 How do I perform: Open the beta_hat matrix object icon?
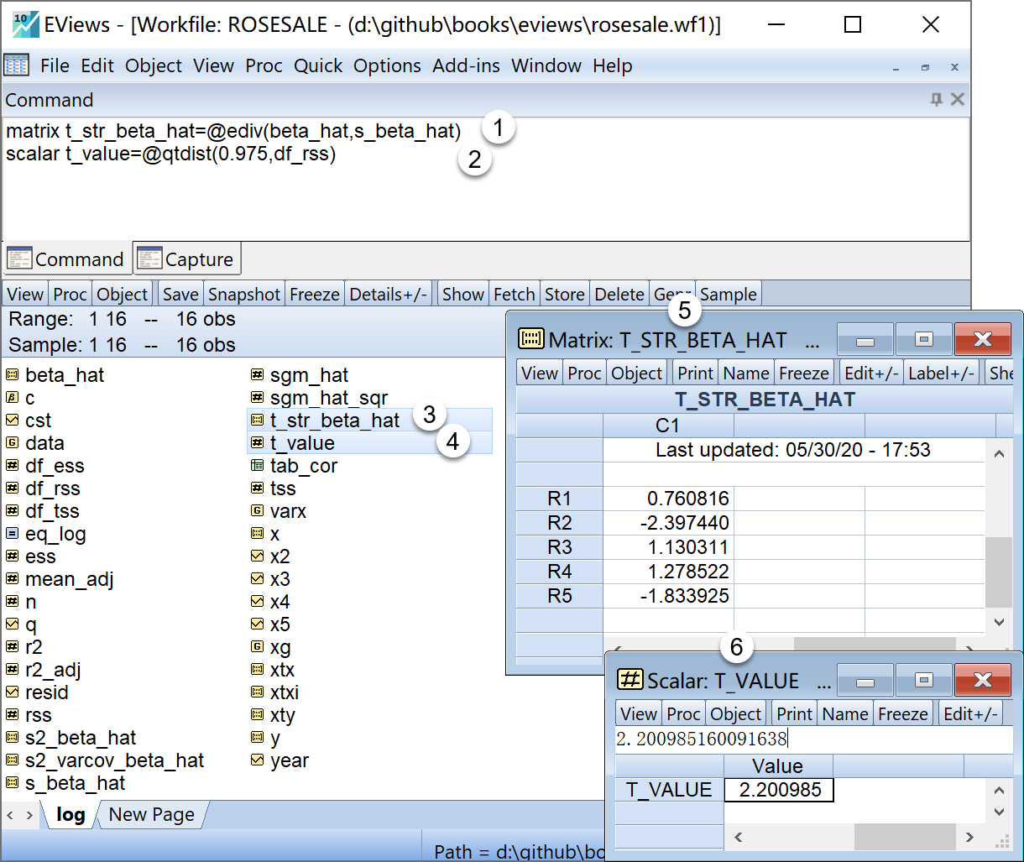[x=13, y=375]
